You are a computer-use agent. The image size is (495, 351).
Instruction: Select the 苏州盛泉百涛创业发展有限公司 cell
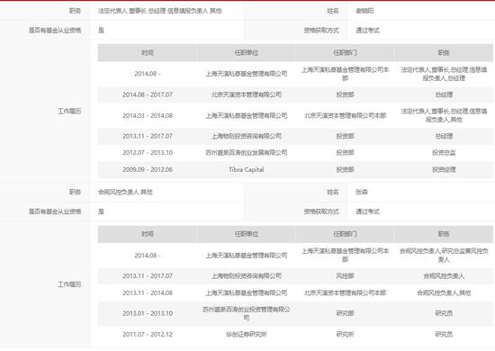pyautogui.click(x=247, y=153)
